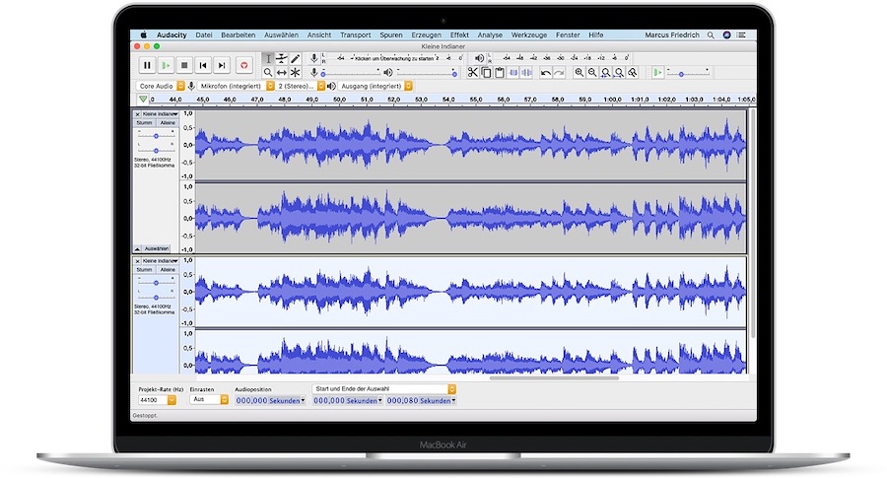The image size is (887, 478).
Task: Click Fit Selection to Width zoom icon
Action: point(606,72)
